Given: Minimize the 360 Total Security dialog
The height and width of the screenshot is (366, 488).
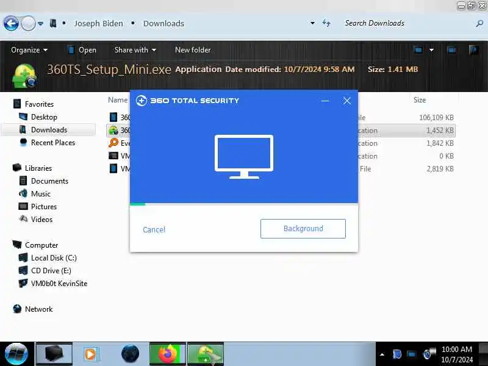Looking at the screenshot, I should 325,101.
